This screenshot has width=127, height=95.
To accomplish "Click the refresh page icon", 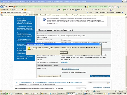I will pyautogui.click(x=112, y=7).
